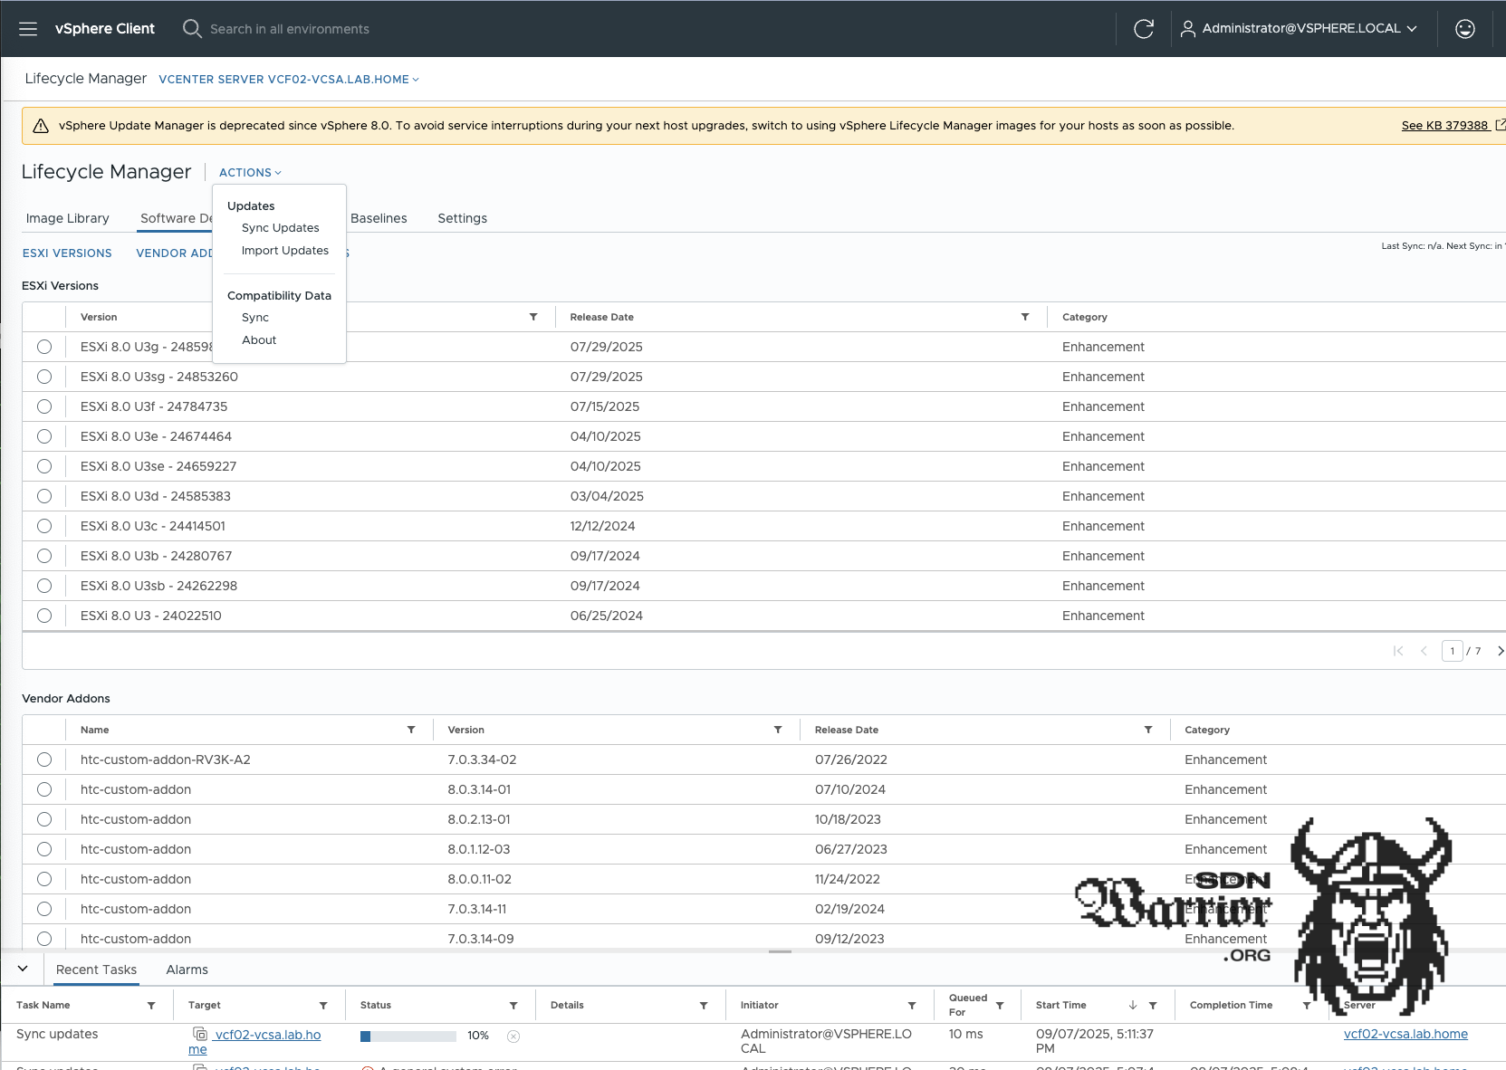Choose Import Updates from Actions menu
The width and height of the screenshot is (1506, 1070).
click(x=285, y=251)
